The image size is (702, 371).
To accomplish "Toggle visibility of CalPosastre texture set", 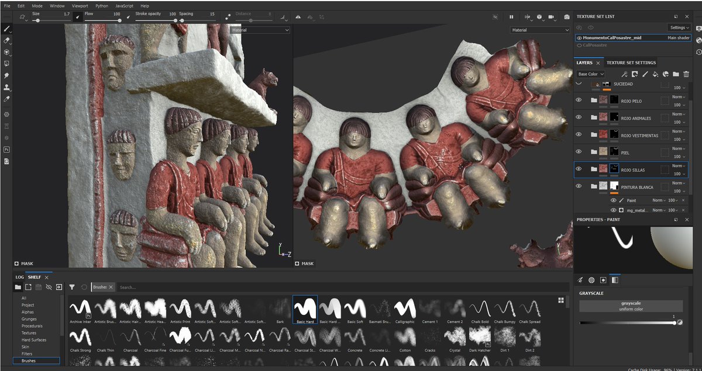I will (x=579, y=45).
